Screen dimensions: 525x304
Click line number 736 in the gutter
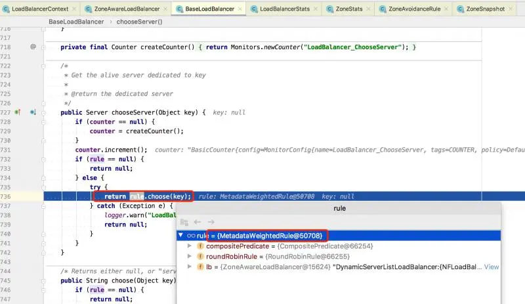pos(5,196)
